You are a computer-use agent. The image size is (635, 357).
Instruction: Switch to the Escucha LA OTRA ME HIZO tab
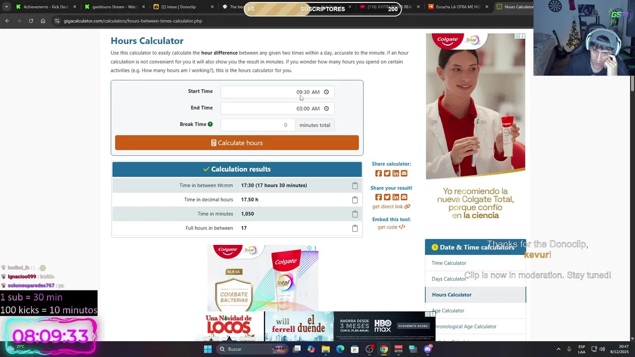point(458,7)
